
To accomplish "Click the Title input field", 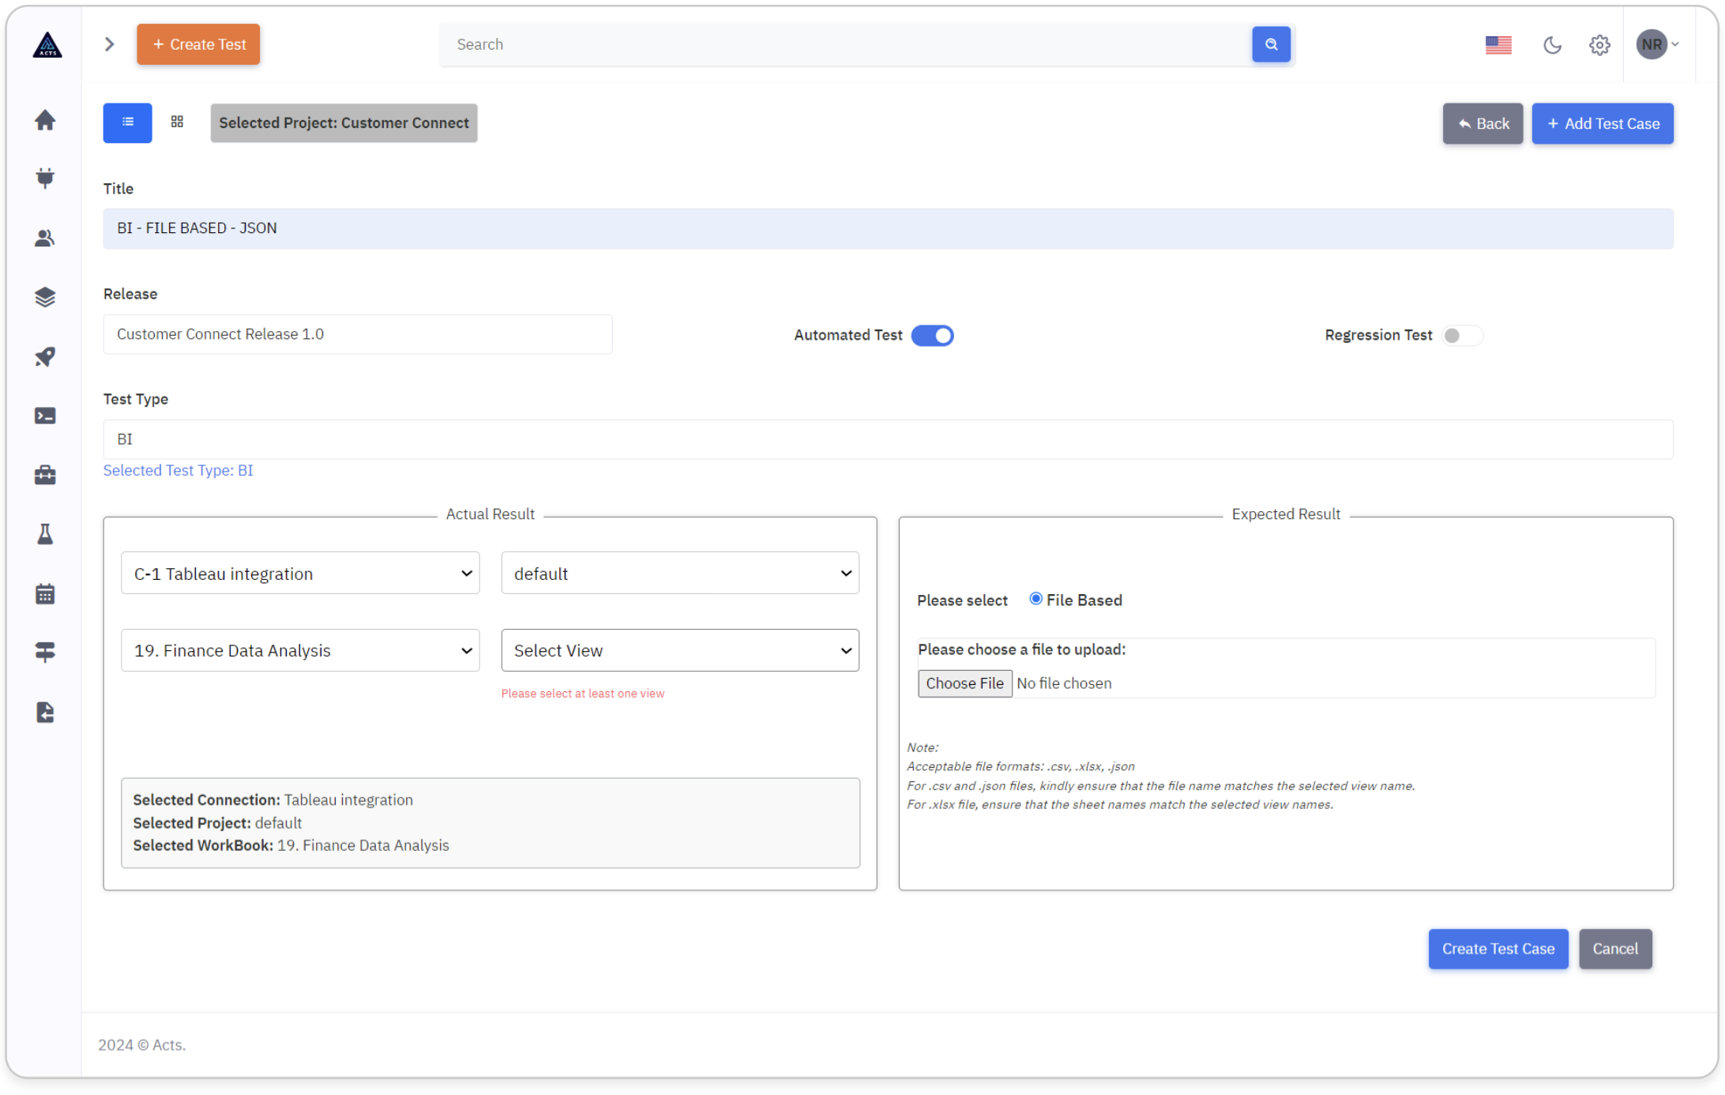I will (888, 228).
